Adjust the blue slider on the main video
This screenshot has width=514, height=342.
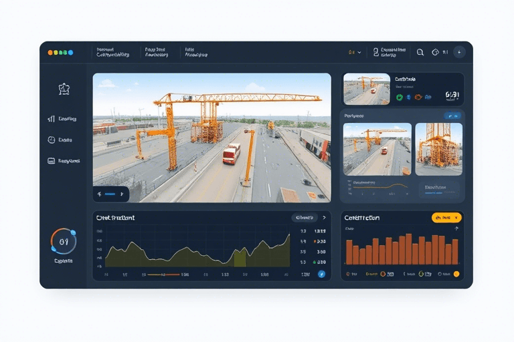[111, 194]
